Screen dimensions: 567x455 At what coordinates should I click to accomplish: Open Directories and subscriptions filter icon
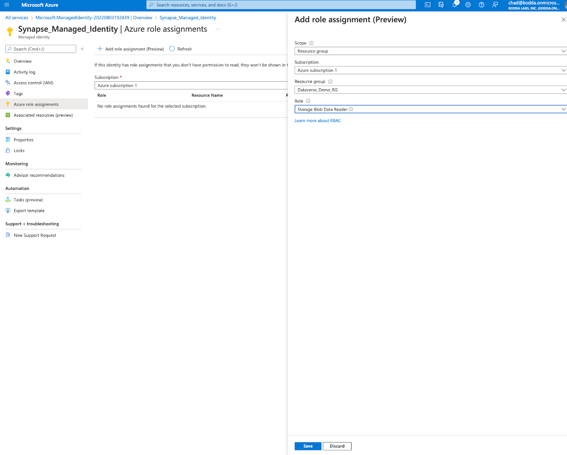coord(441,5)
